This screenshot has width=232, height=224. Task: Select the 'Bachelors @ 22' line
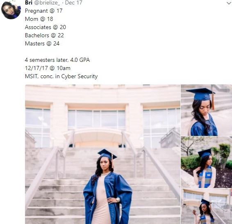click(44, 35)
